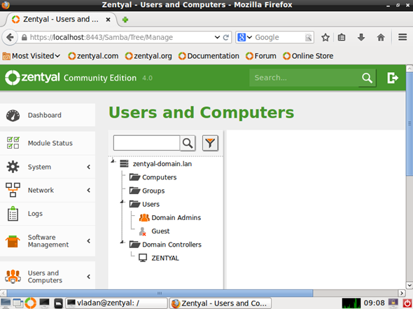
Task: Click the header search magnifier icon
Action: [367, 78]
